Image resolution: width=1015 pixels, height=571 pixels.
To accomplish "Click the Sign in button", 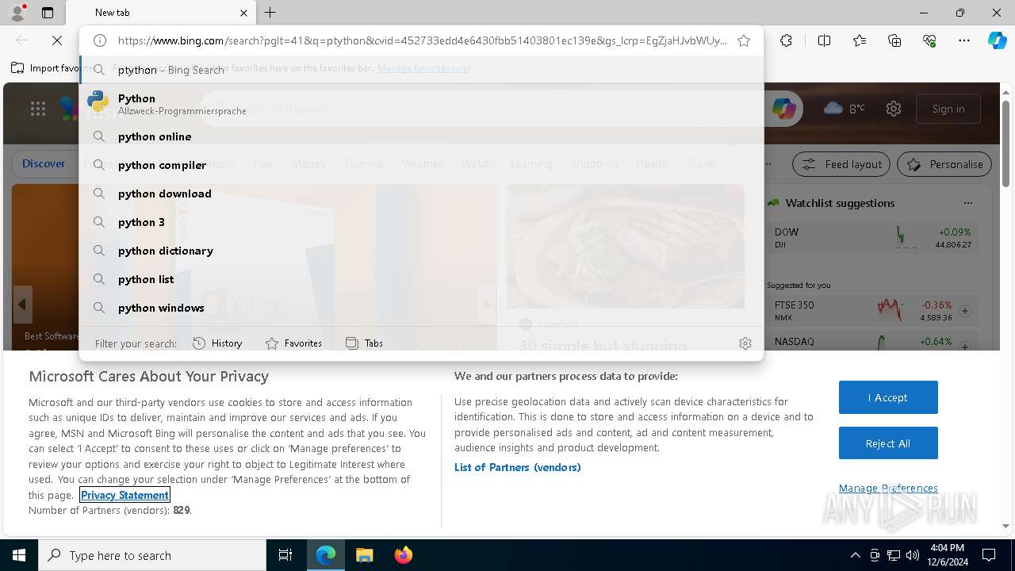I will (948, 109).
